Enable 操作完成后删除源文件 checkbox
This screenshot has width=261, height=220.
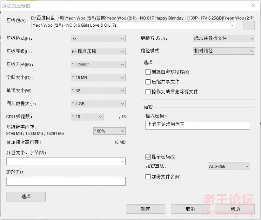148,92
